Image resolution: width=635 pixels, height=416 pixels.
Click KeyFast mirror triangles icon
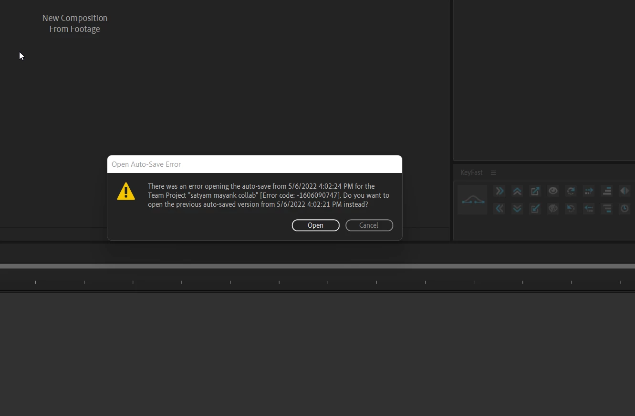click(x=625, y=191)
